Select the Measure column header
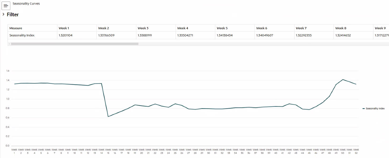This screenshot has width=389, height=158. [x=16, y=28]
